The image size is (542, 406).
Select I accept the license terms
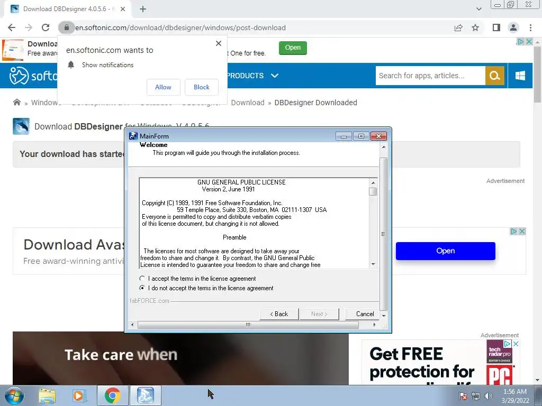click(x=142, y=278)
